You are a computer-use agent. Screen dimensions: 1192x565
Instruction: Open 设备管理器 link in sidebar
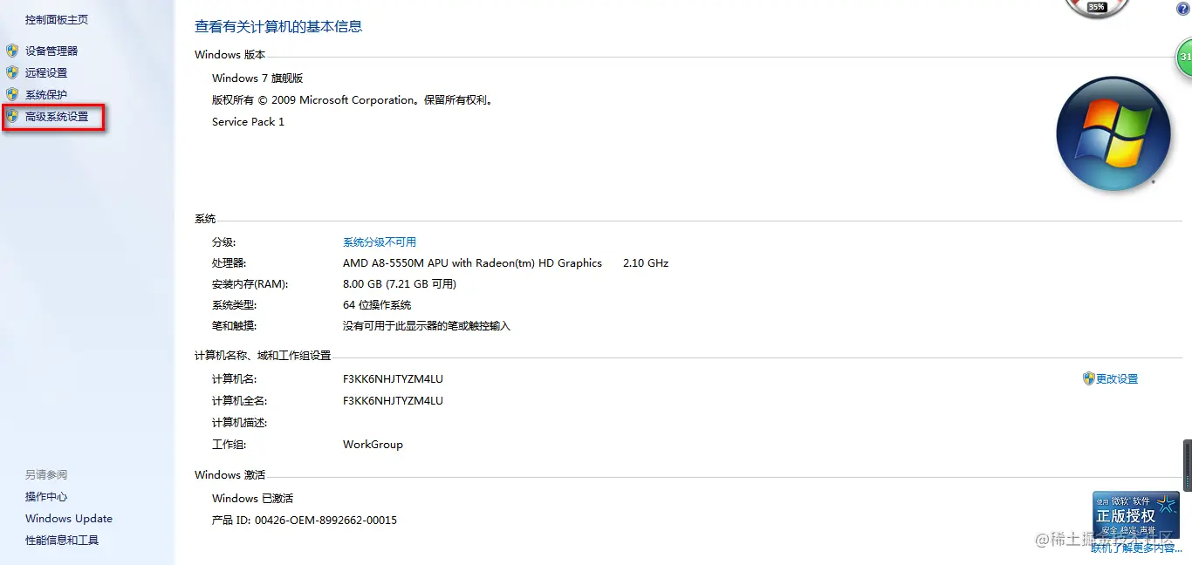tap(51, 51)
